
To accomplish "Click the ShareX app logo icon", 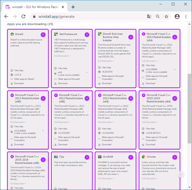I will click(x=12, y=34).
